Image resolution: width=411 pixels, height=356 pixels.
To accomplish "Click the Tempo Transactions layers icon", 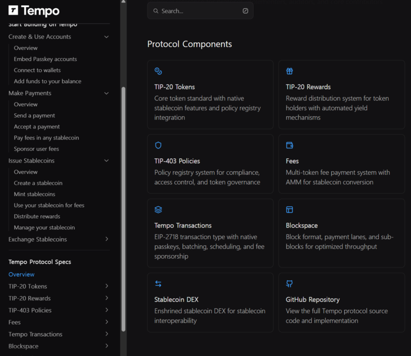I will pos(158,210).
